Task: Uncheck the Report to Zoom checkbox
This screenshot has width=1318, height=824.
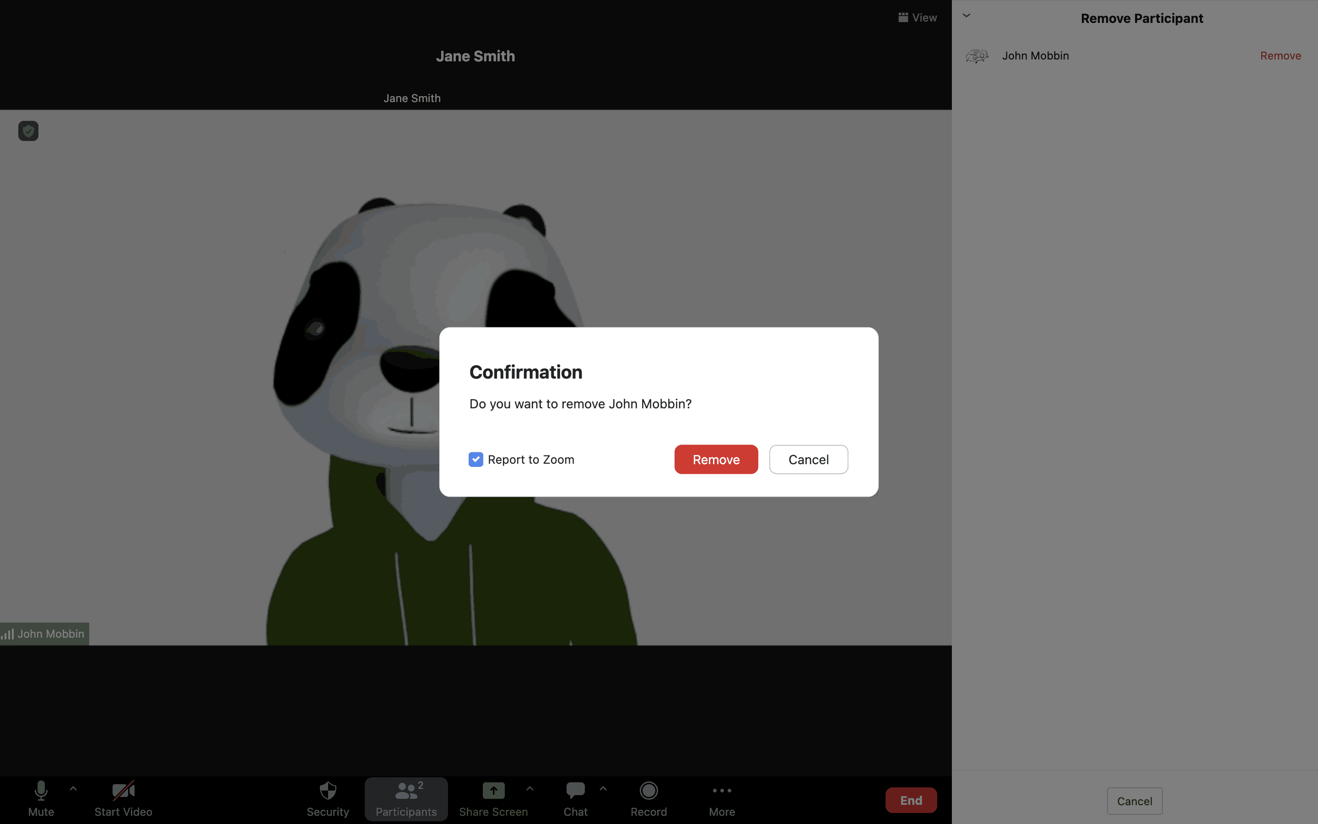Action: coord(475,460)
